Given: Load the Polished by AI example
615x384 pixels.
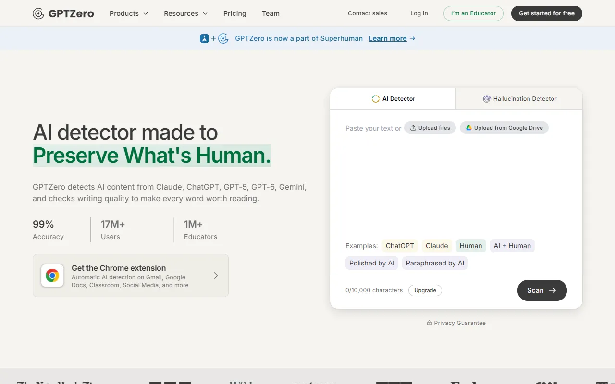Looking at the screenshot, I should (372, 263).
